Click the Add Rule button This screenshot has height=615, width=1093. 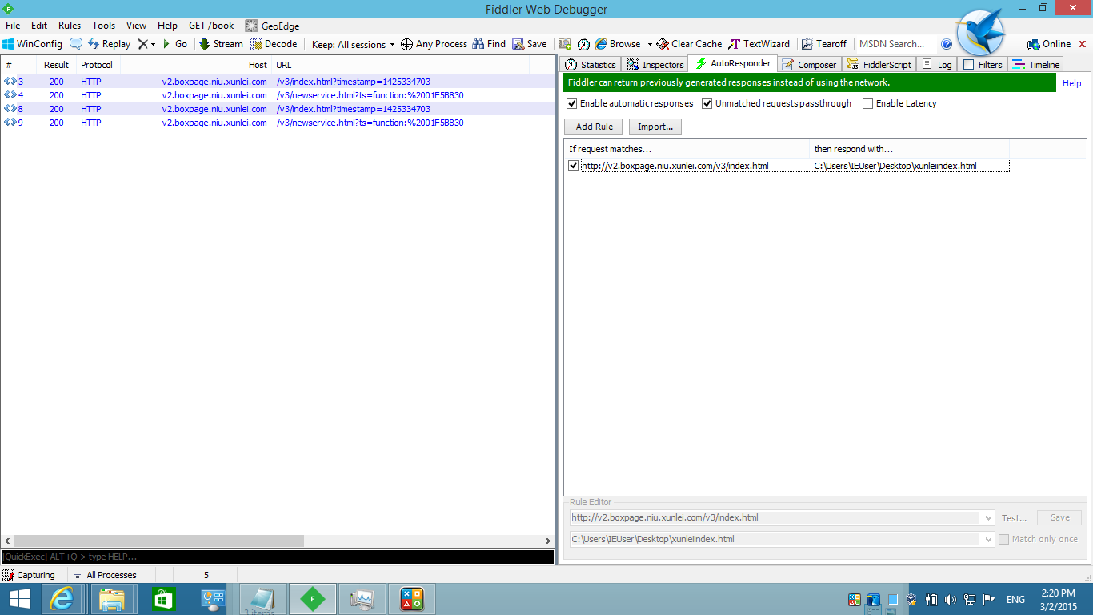[x=594, y=127]
